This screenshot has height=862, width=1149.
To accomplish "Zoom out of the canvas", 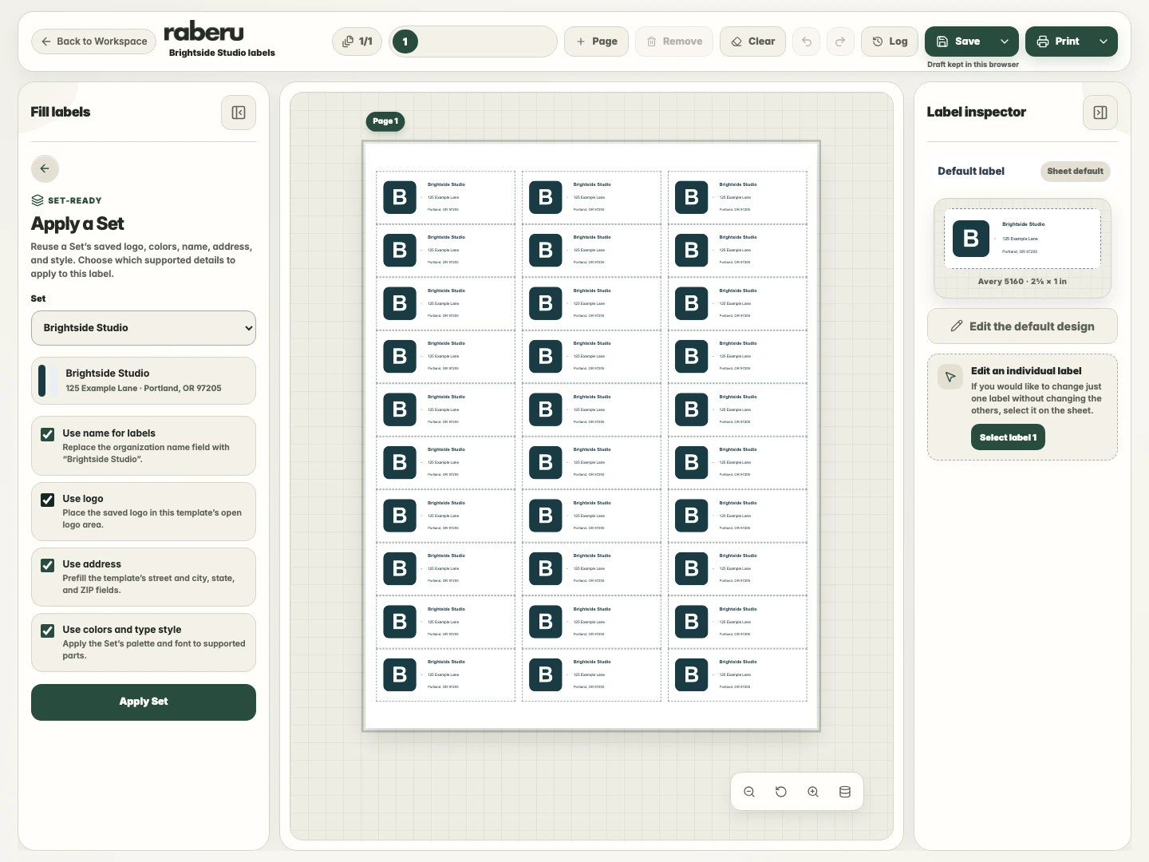I will tap(749, 792).
